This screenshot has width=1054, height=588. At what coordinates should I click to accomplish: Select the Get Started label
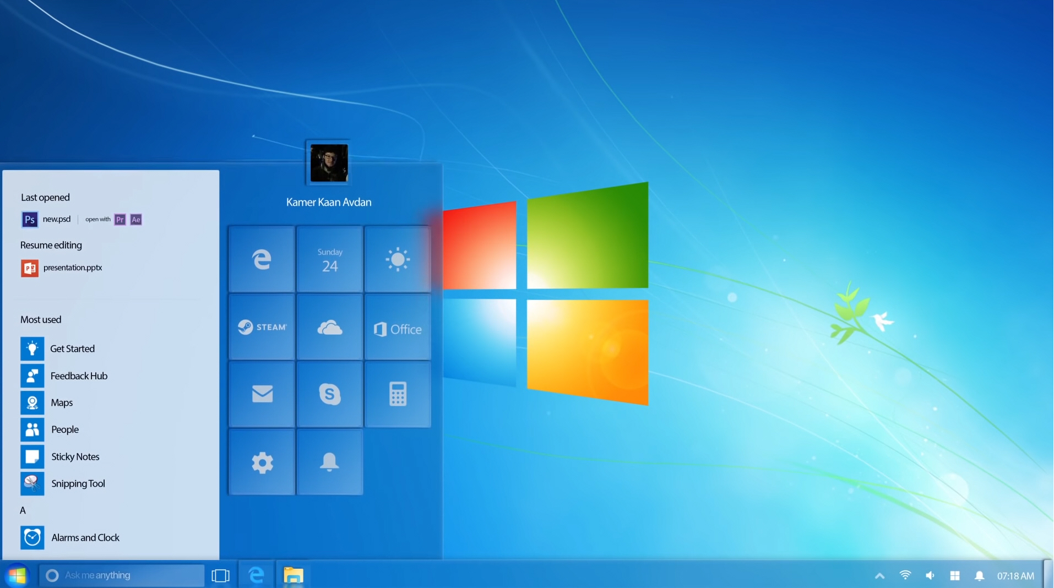(72, 349)
